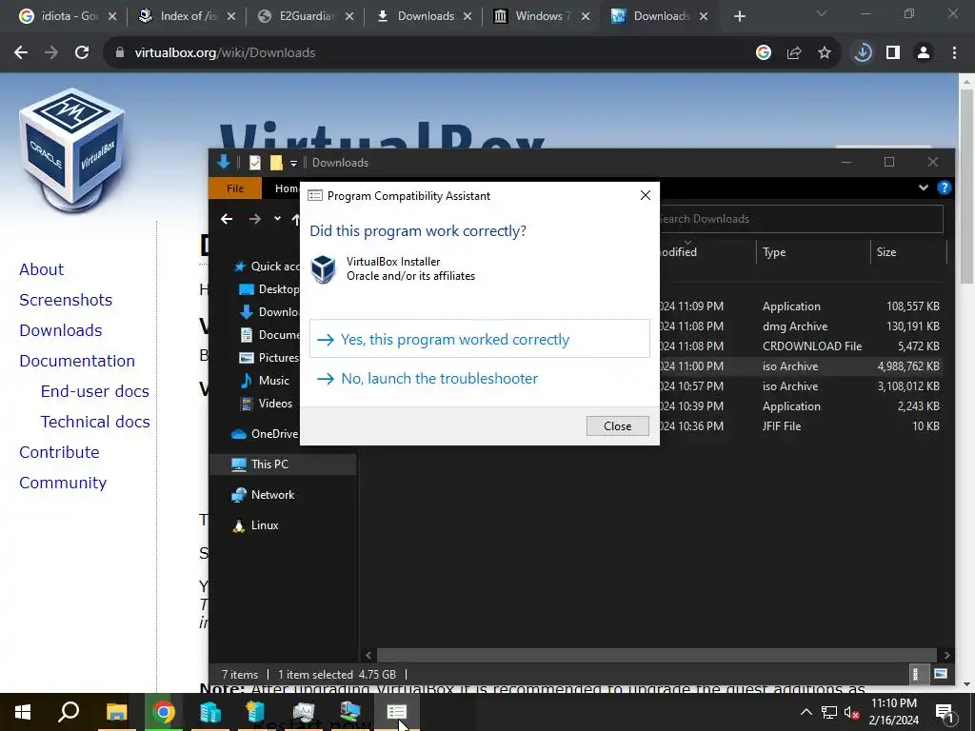This screenshot has height=731, width=975.
Task: Select Quick access in navigation pane
Action: [267, 267]
